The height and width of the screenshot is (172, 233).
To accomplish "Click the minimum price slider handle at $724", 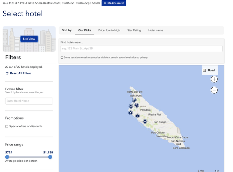I will point(7,157).
